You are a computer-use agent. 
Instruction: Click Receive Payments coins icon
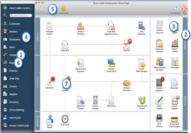point(127,83)
